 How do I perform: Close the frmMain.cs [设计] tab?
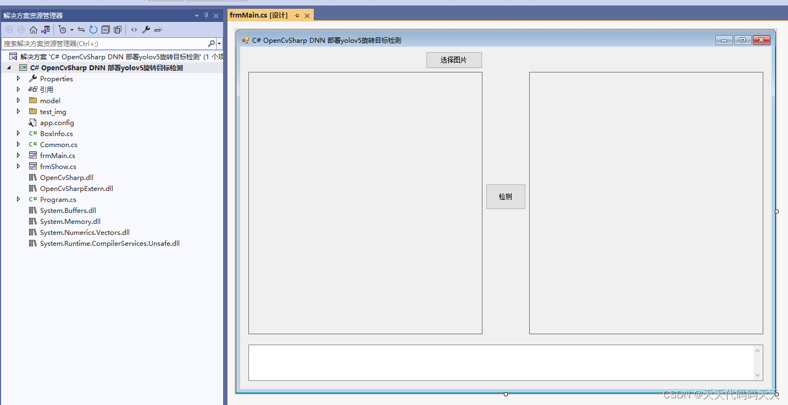coord(307,15)
